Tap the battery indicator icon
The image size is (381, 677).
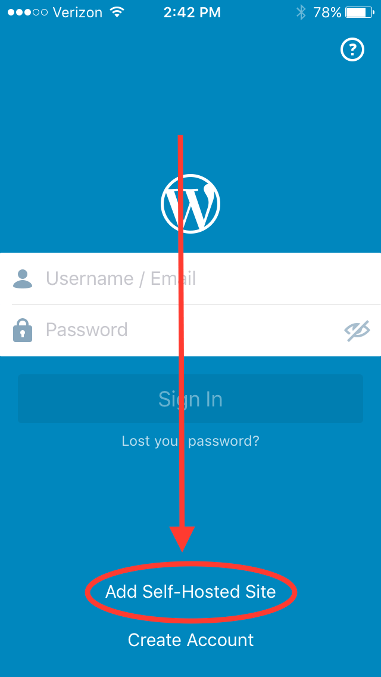pos(360,12)
